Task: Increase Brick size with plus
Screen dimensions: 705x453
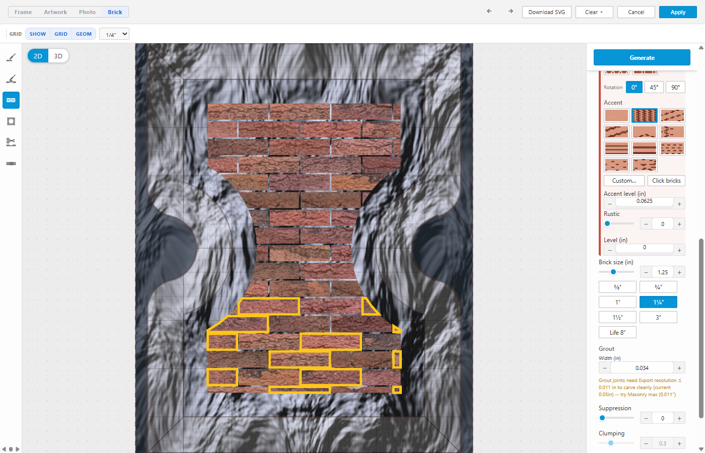Action: click(679, 272)
